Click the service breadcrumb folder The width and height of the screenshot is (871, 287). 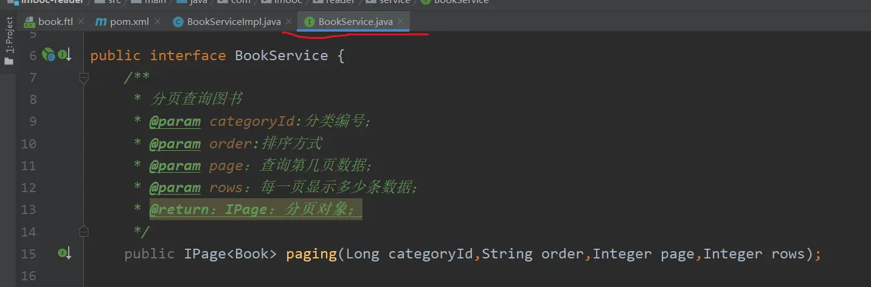389,2
